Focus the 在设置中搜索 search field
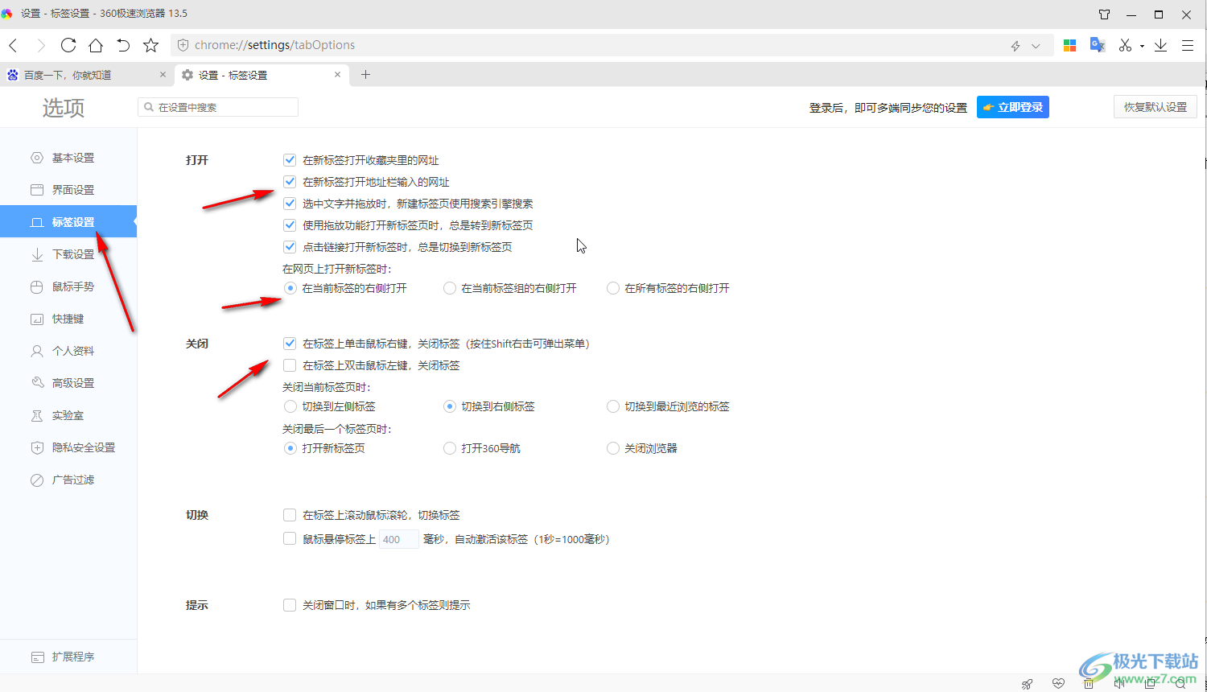The width and height of the screenshot is (1207, 692). click(218, 107)
